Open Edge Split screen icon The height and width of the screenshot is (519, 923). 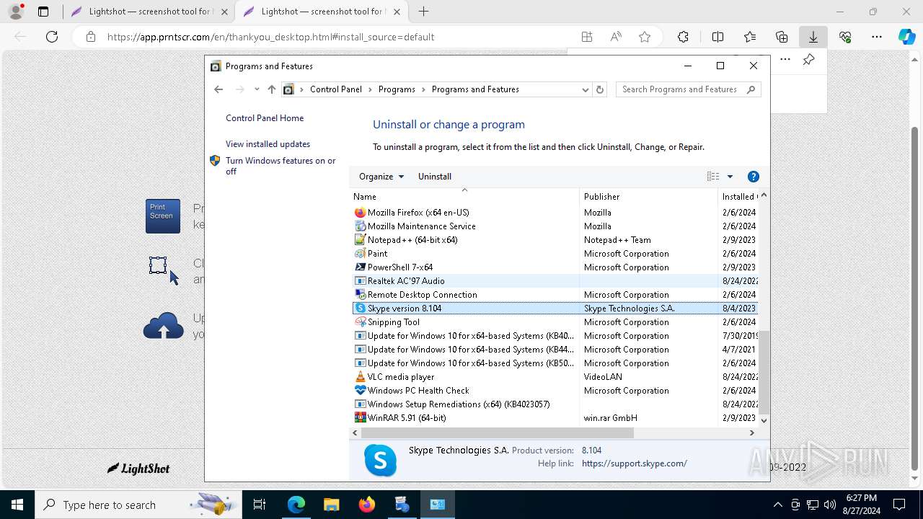click(717, 37)
